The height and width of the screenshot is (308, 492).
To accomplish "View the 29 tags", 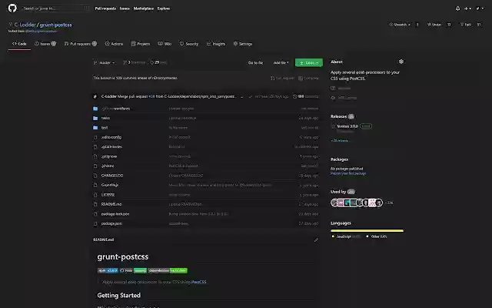I will point(158,62).
